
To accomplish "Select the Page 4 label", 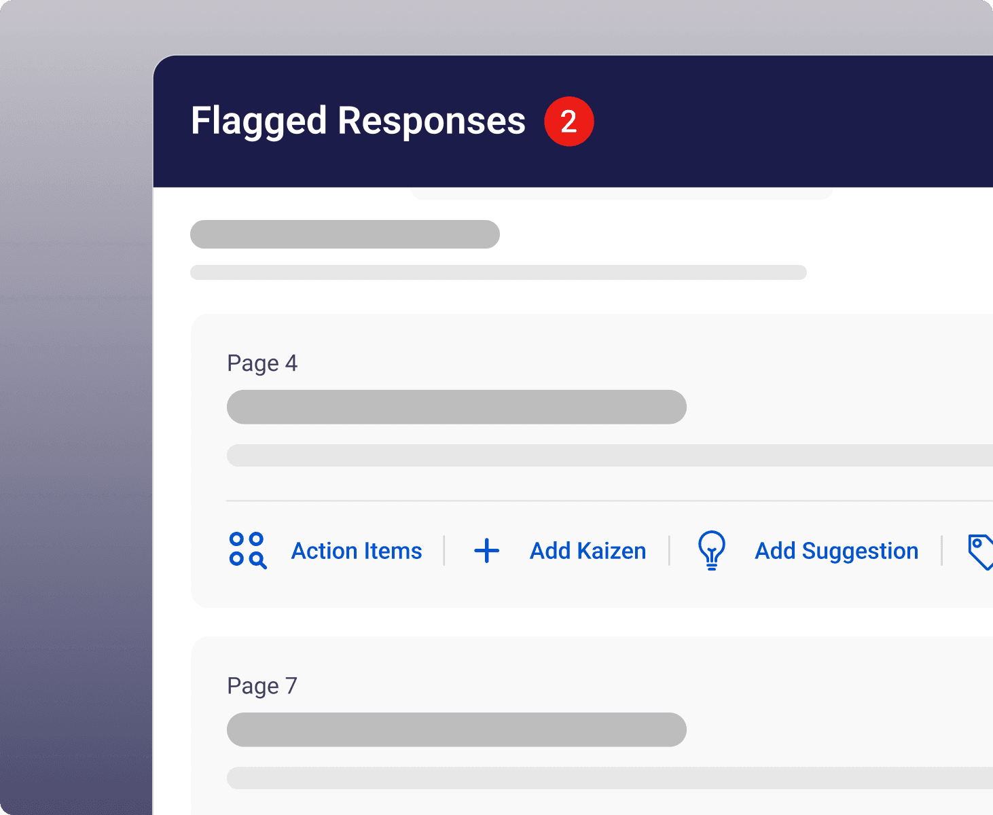I will (262, 363).
